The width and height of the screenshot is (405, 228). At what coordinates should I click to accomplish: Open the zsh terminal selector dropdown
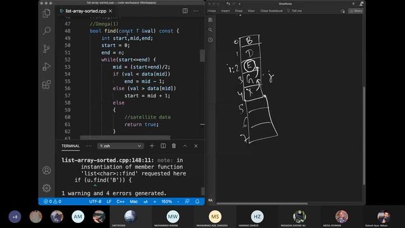coord(120,146)
